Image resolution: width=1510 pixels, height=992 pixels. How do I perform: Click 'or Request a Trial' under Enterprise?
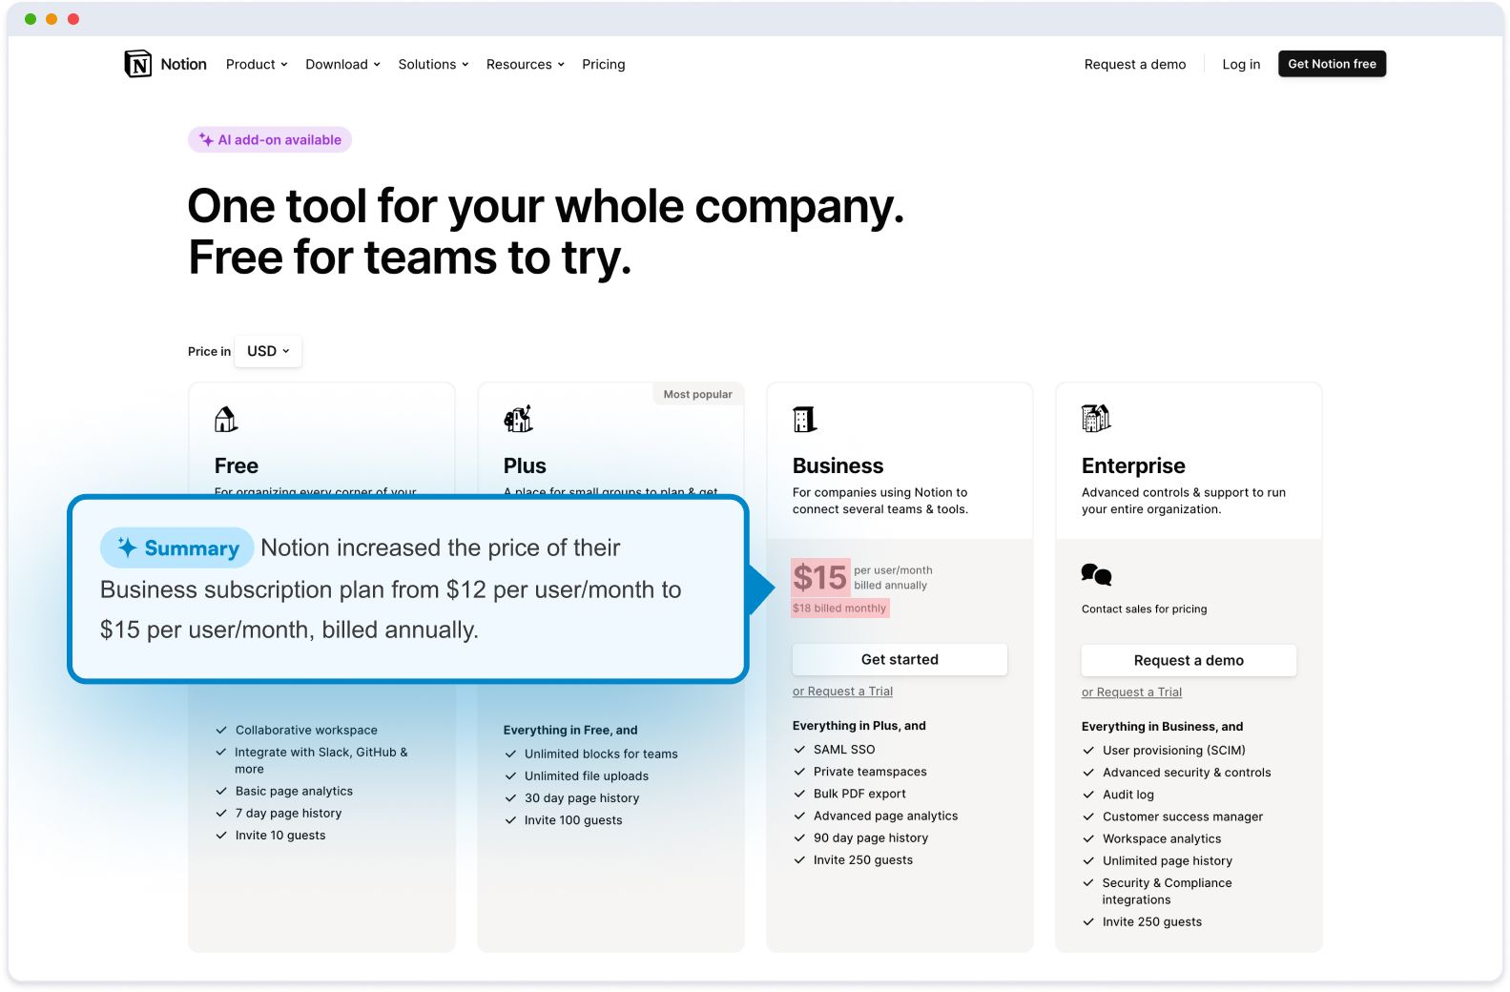(1131, 692)
